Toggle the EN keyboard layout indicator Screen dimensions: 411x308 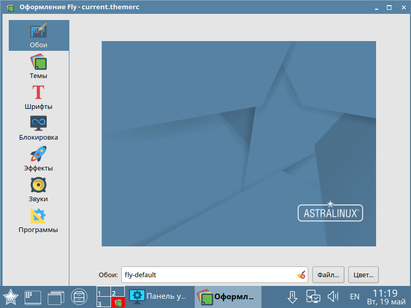coord(354,297)
